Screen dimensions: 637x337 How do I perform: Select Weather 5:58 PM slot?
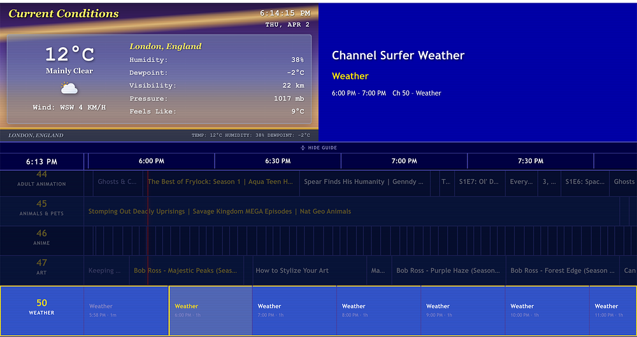[126, 310]
